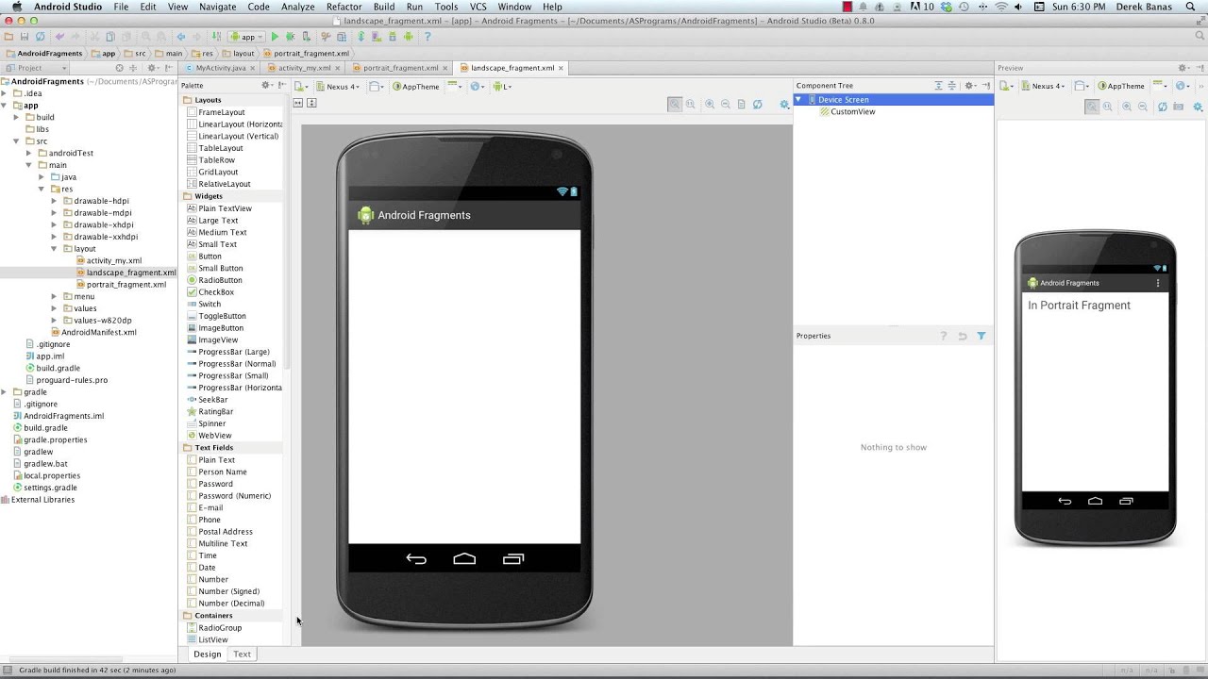Collapse all in Component Tree
Screen dimensions: 1208x679
952,86
